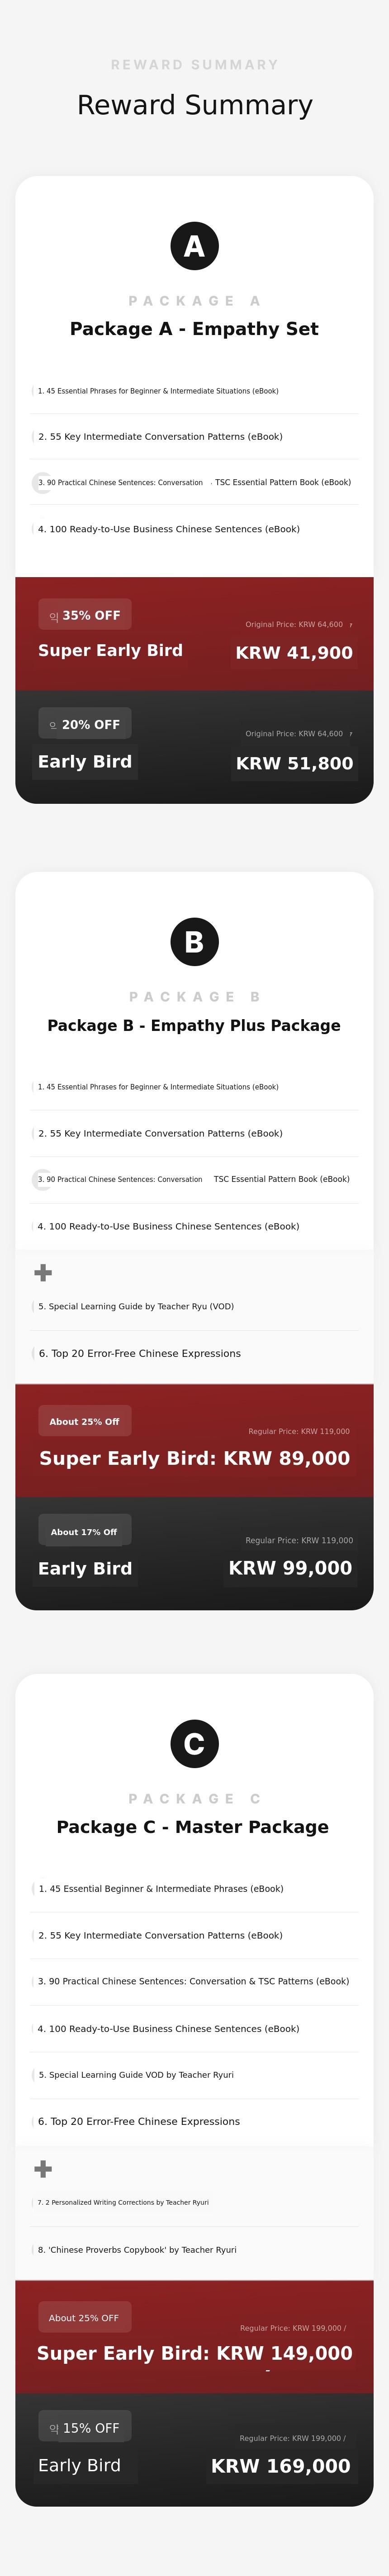Click Package A - Empathy Set heading
The width and height of the screenshot is (389, 2576).
point(194,329)
